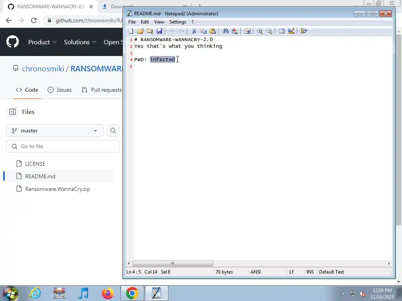Click the muted volume tray icon
This screenshot has width=402, height=301.
[362, 294]
